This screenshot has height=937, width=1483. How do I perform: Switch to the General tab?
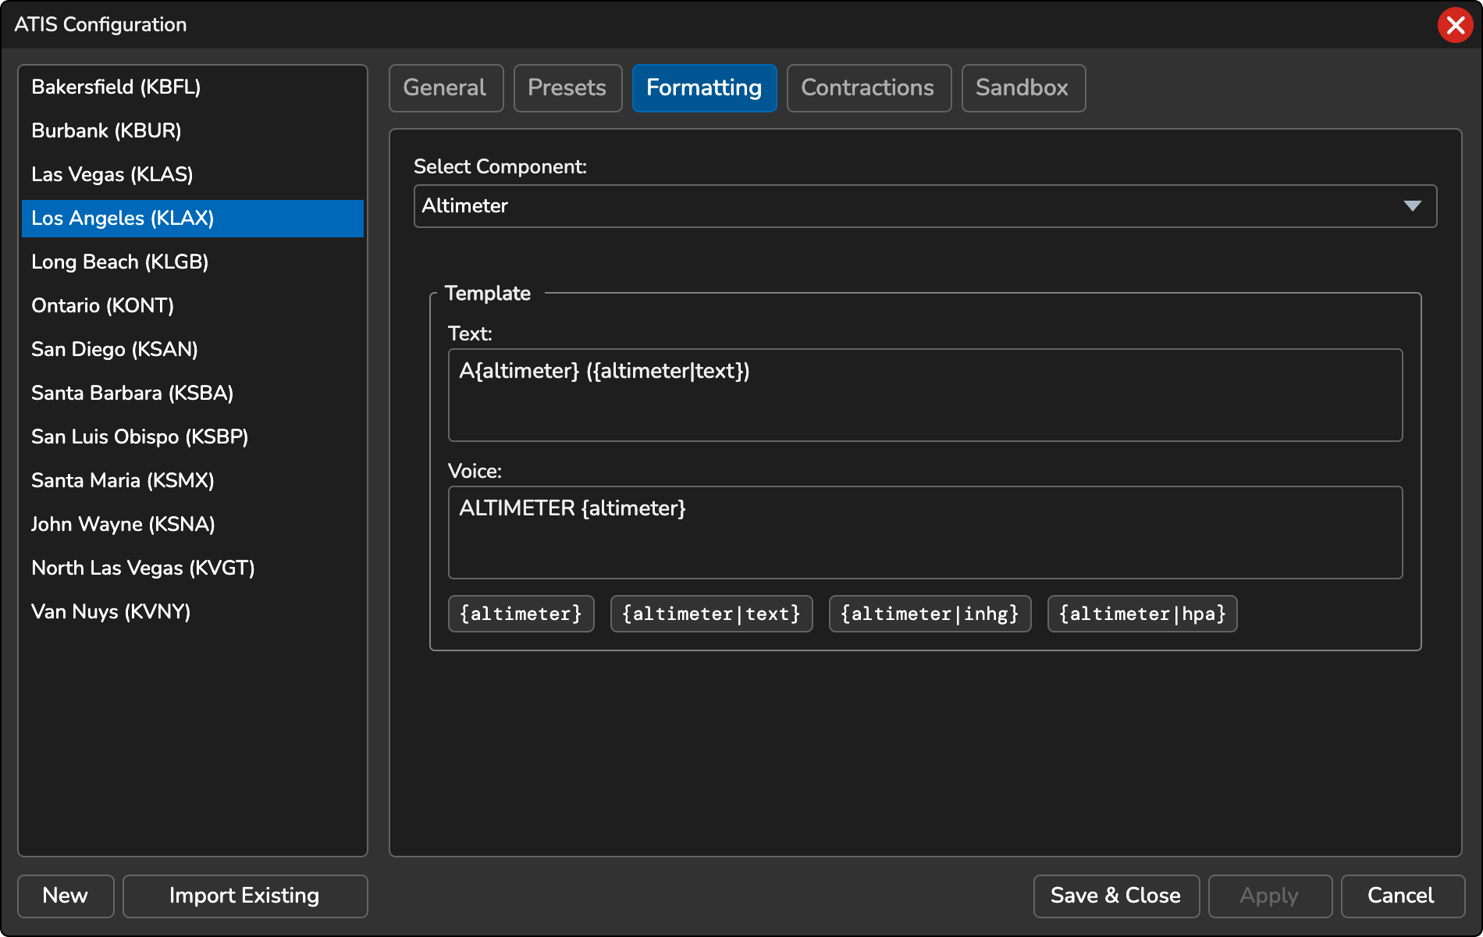[x=446, y=88]
